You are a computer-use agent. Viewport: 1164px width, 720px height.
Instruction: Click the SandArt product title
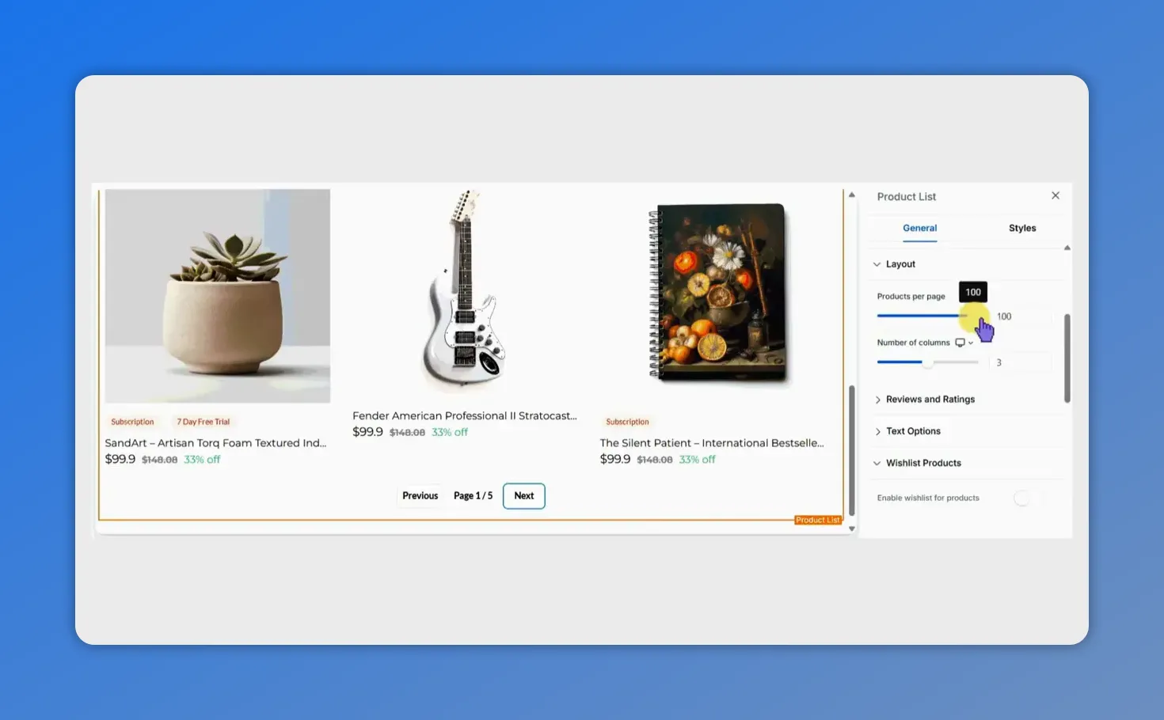pos(215,442)
